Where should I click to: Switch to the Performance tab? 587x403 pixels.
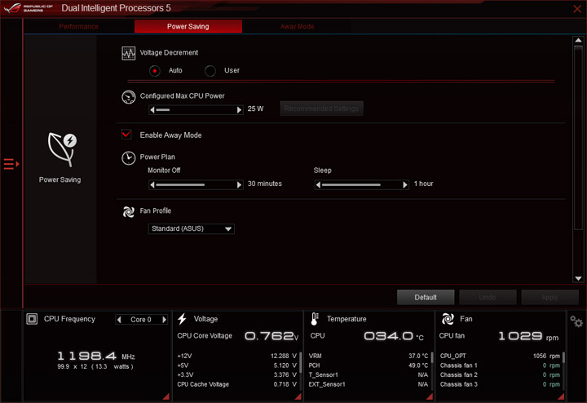click(78, 26)
